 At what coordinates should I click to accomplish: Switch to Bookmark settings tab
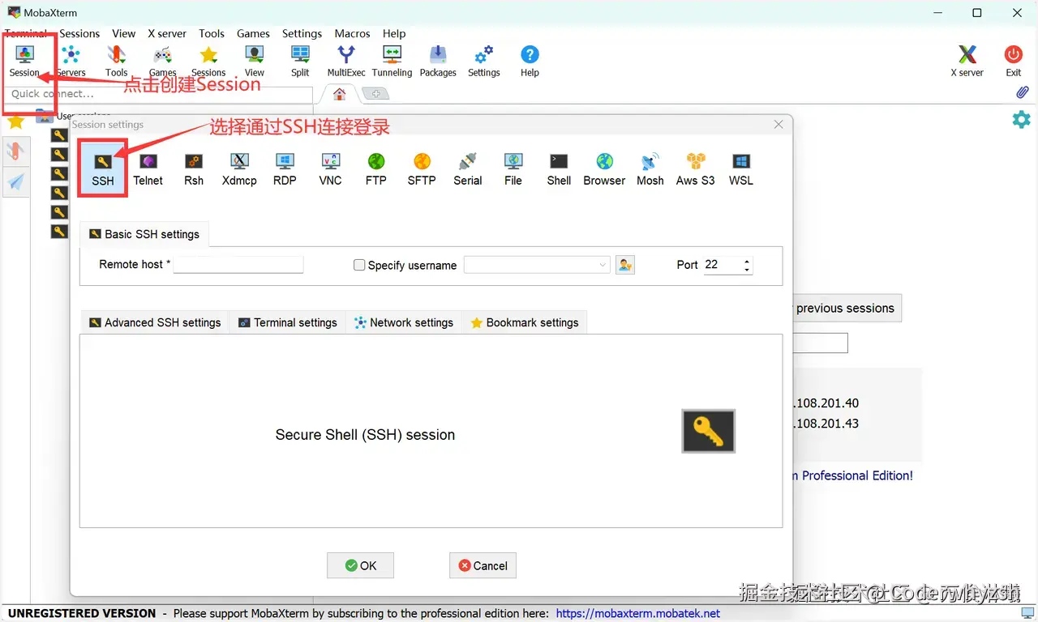pyautogui.click(x=525, y=322)
